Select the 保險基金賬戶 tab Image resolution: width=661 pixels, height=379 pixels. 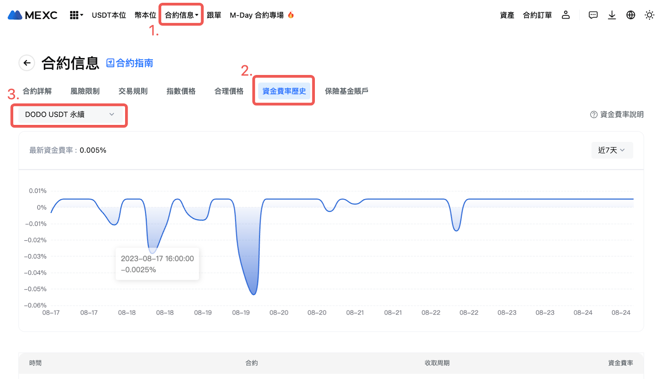click(x=346, y=91)
